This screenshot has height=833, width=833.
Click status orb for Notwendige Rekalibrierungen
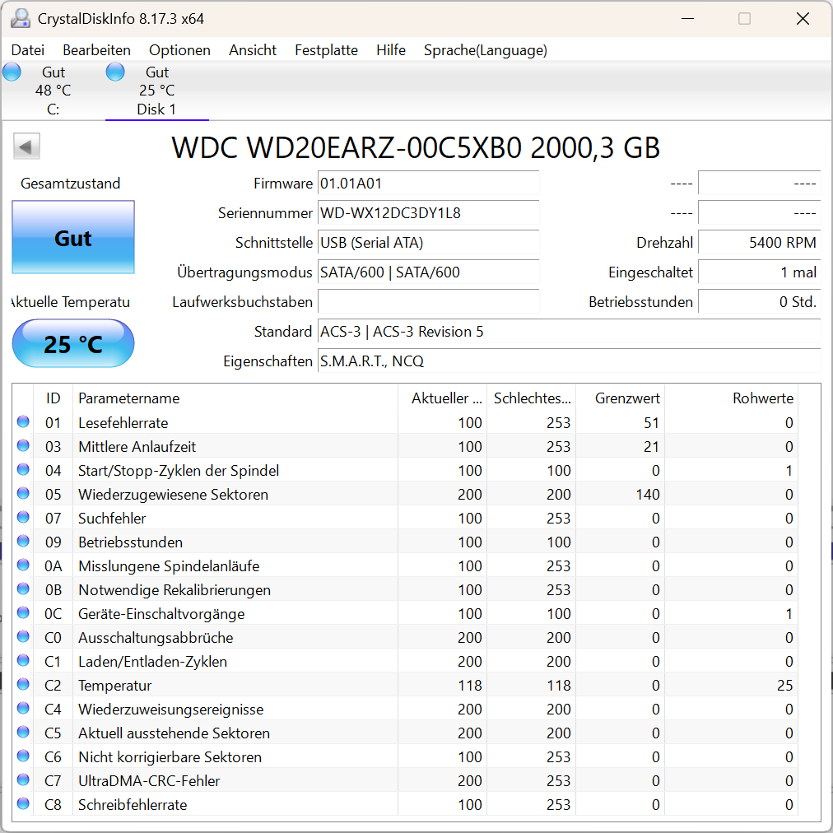23,589
